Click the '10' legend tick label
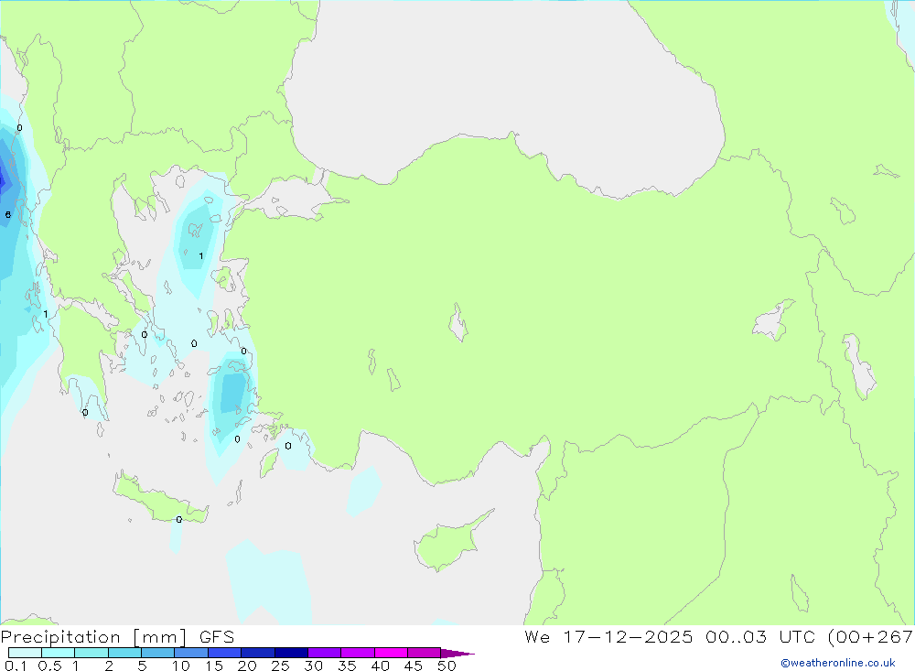The image size is (915, 671). point(181,666)
